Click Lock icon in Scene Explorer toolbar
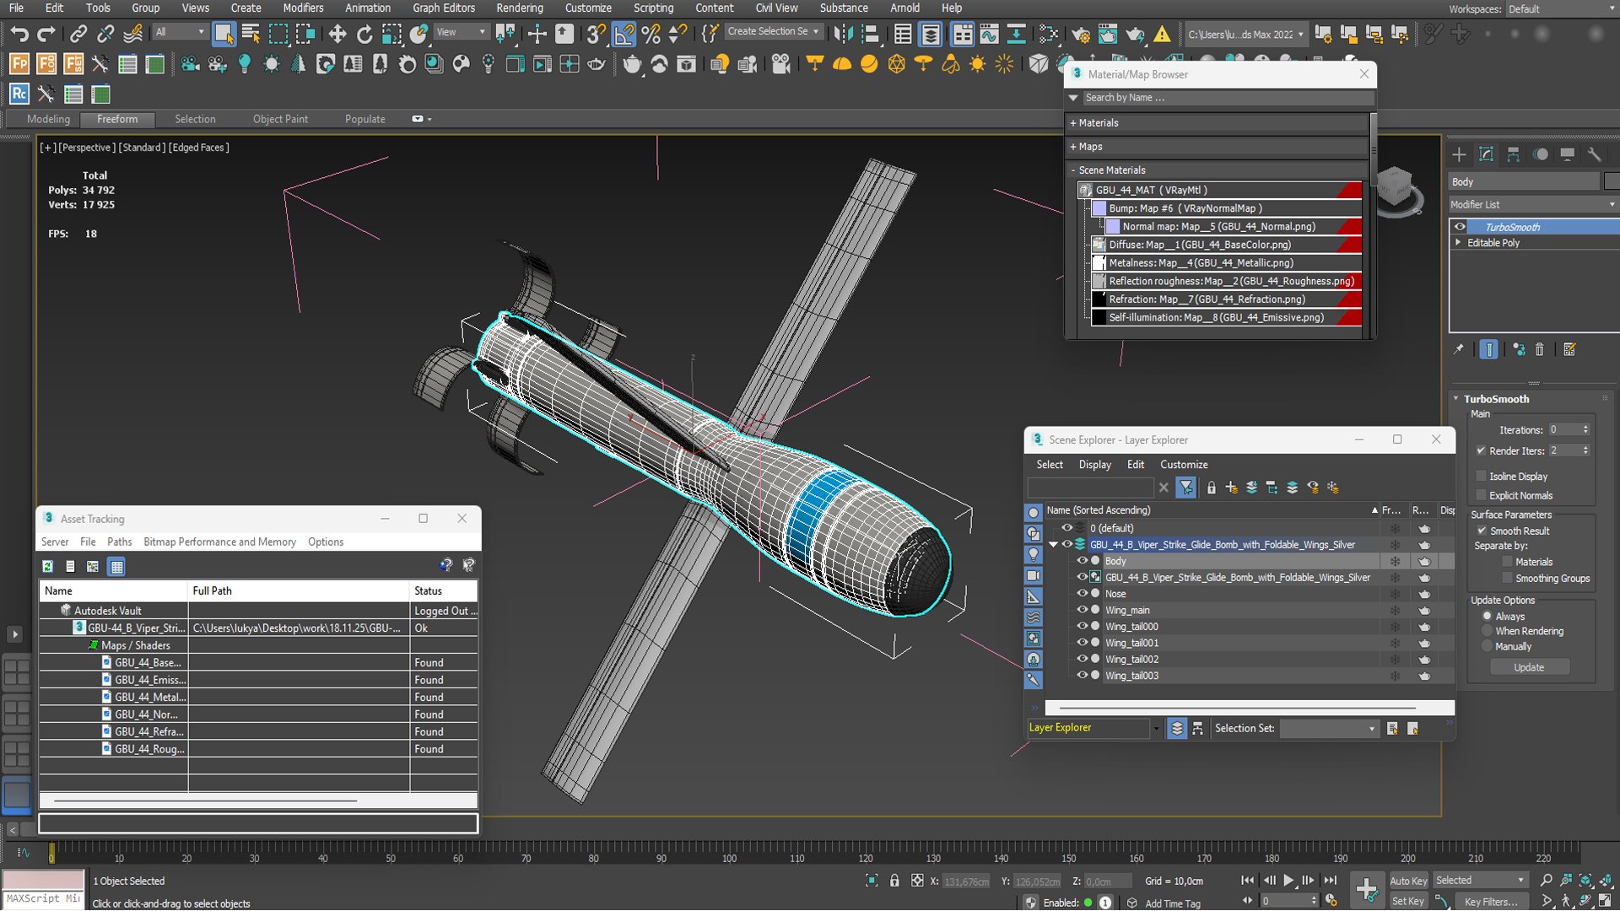 click(1211, 488)
